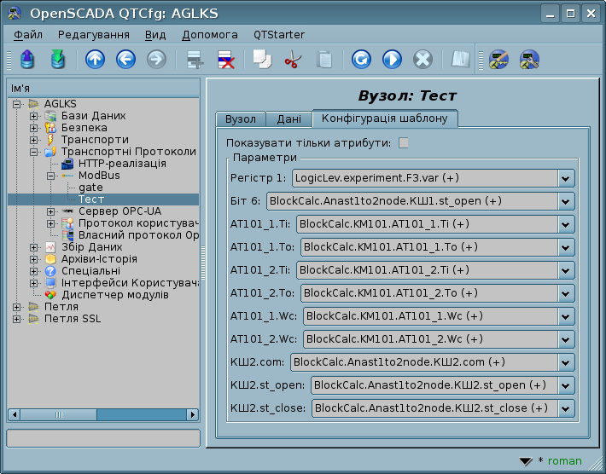Expand the 'Петля SSL' tree node

(16, 319)
